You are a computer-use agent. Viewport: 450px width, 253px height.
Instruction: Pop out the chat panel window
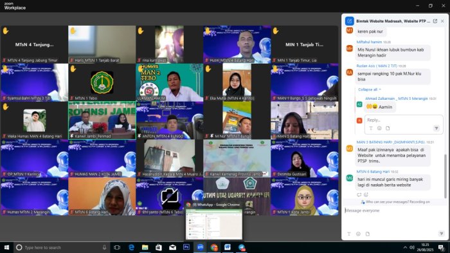pos(435,21)
